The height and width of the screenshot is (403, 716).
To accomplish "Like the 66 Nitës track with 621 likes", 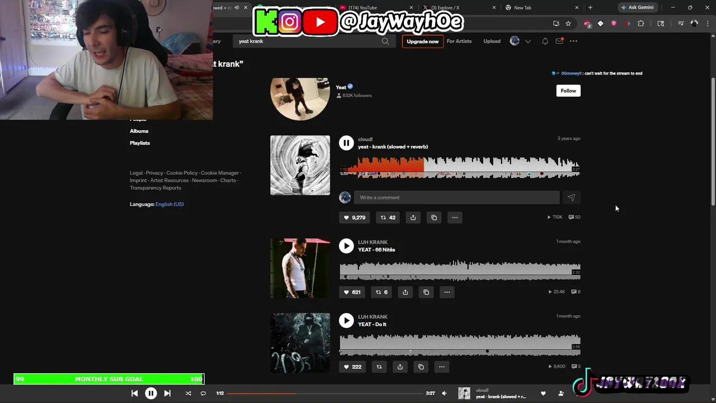I will pyautogui.click(x=352, y=292).
